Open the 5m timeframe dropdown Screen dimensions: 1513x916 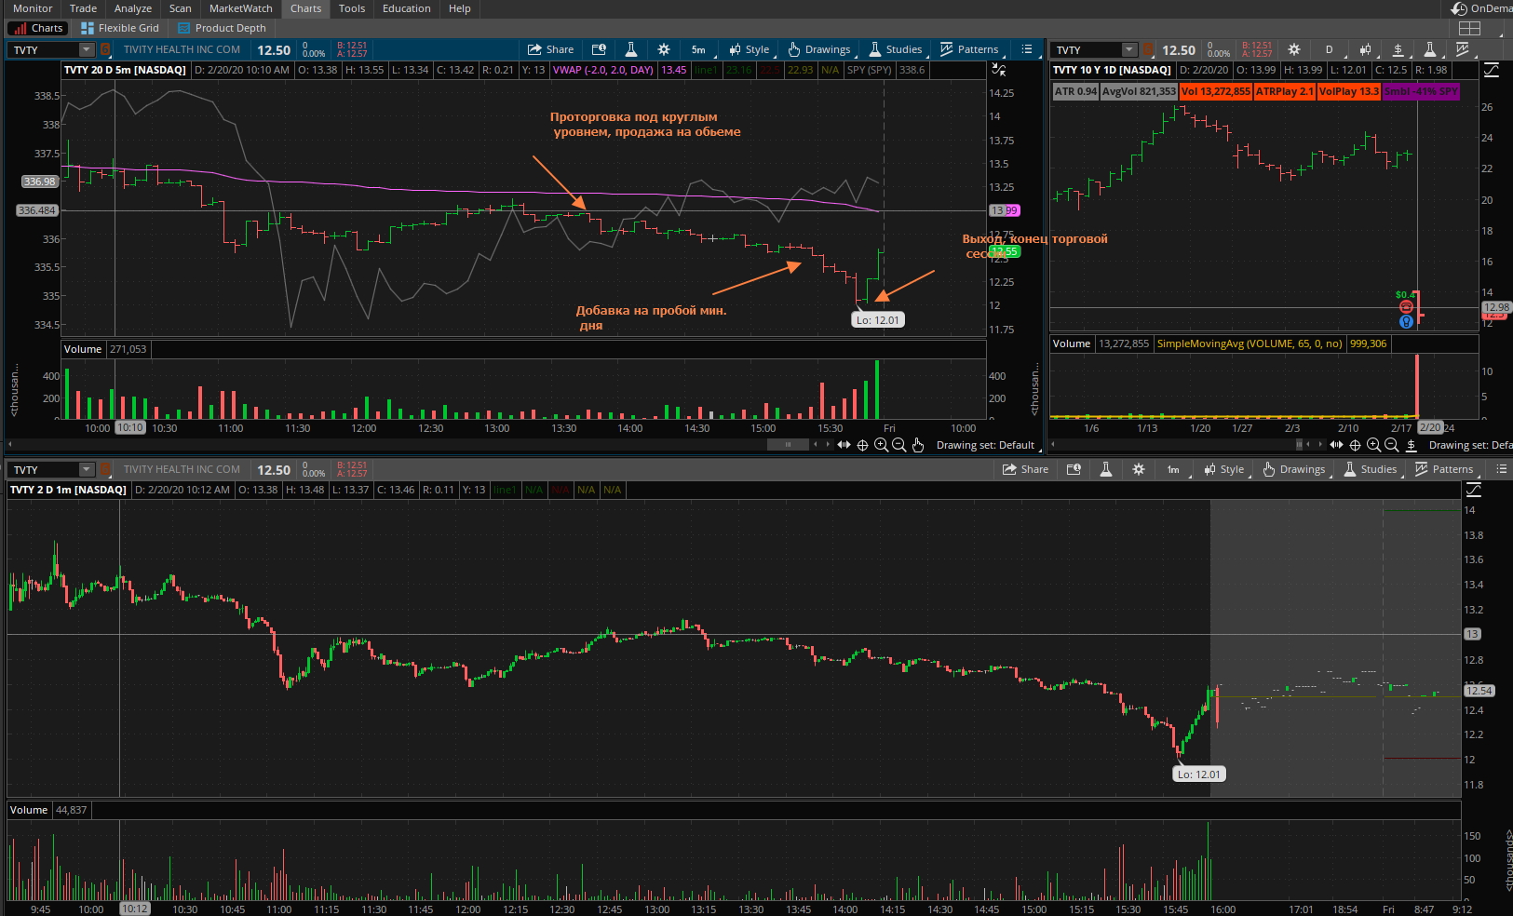pos(698,50)
